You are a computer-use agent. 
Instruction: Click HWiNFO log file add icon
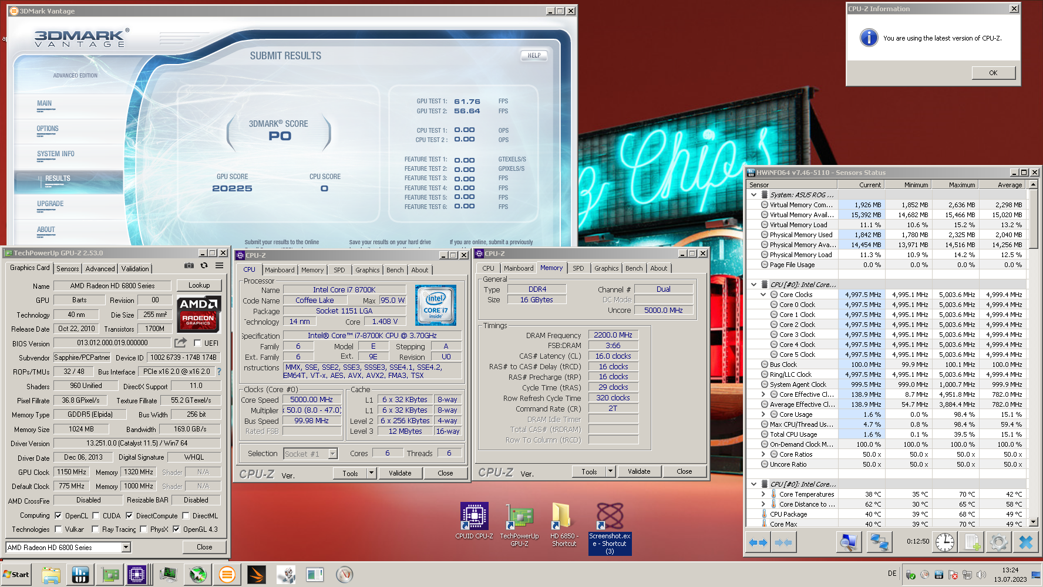[972, 542]
